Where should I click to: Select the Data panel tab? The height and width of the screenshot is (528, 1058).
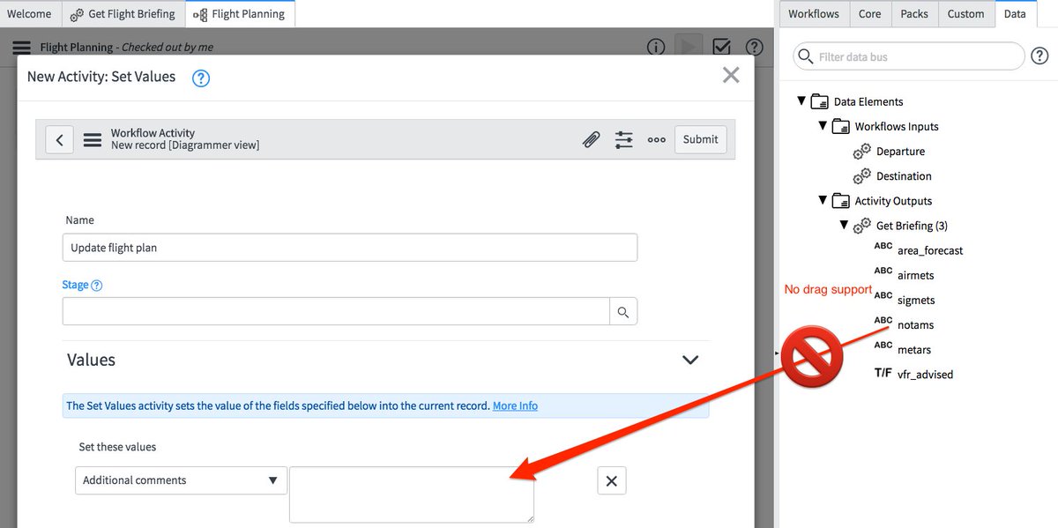point(1015,13)
